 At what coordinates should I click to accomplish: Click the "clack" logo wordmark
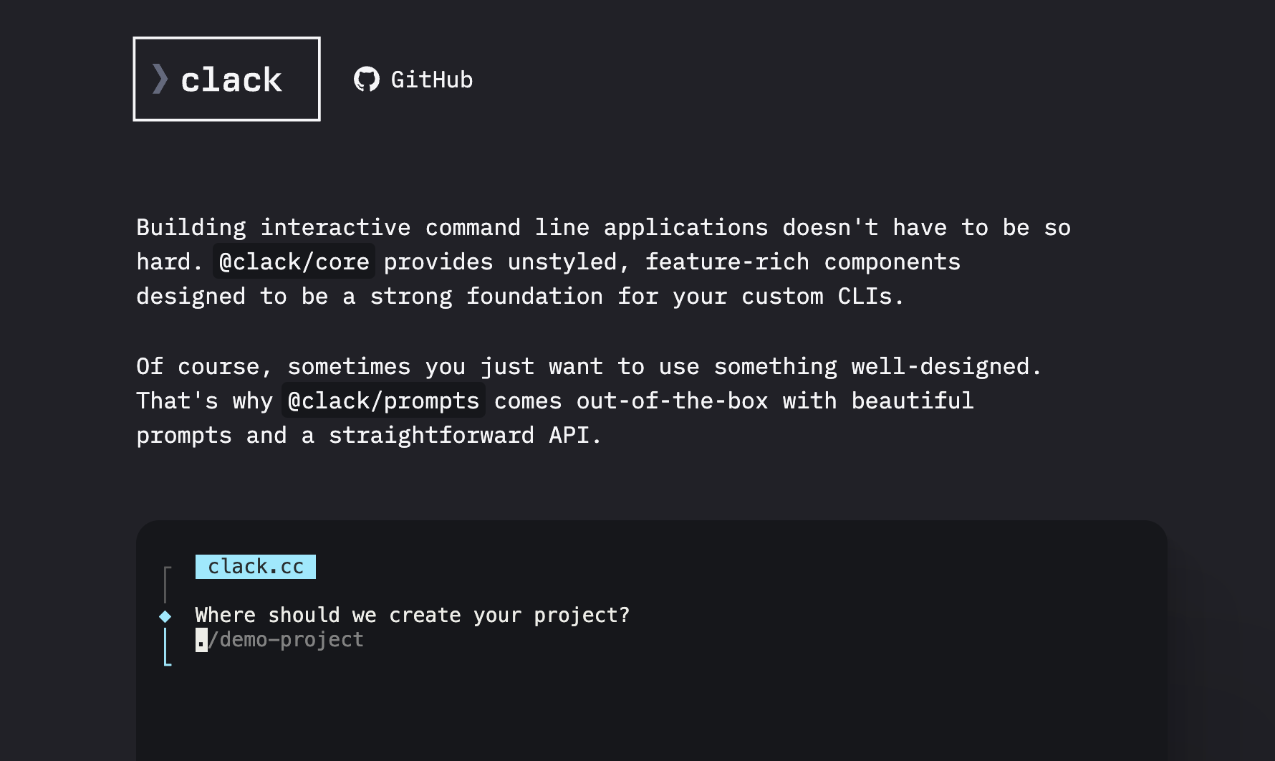point(231,80)
